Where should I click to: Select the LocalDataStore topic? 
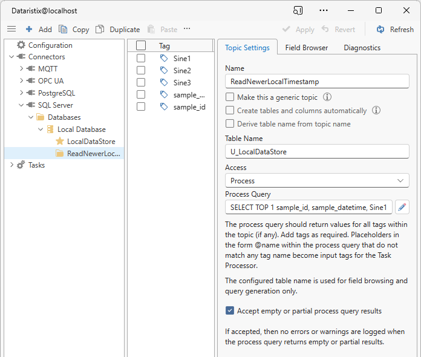[x=91, y=142]
